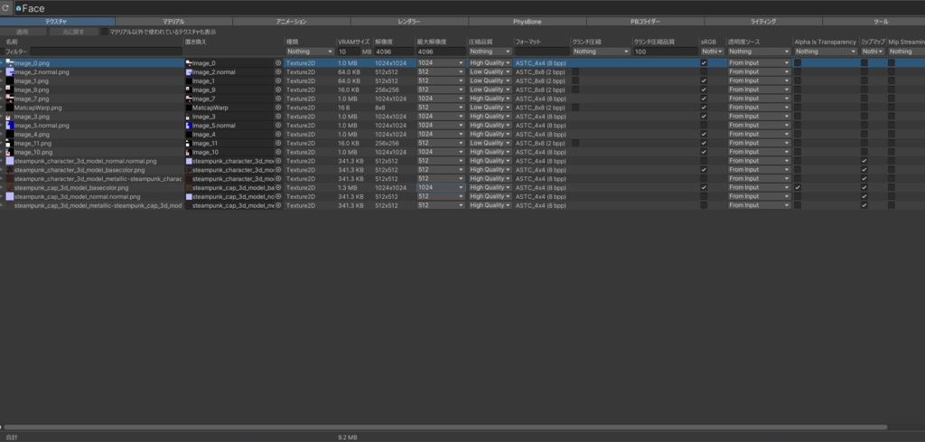The width and height of the screenshot is (925, 442).
Task: Open object picker for Image_7 replacement
Action: click(x=278, y=99)
